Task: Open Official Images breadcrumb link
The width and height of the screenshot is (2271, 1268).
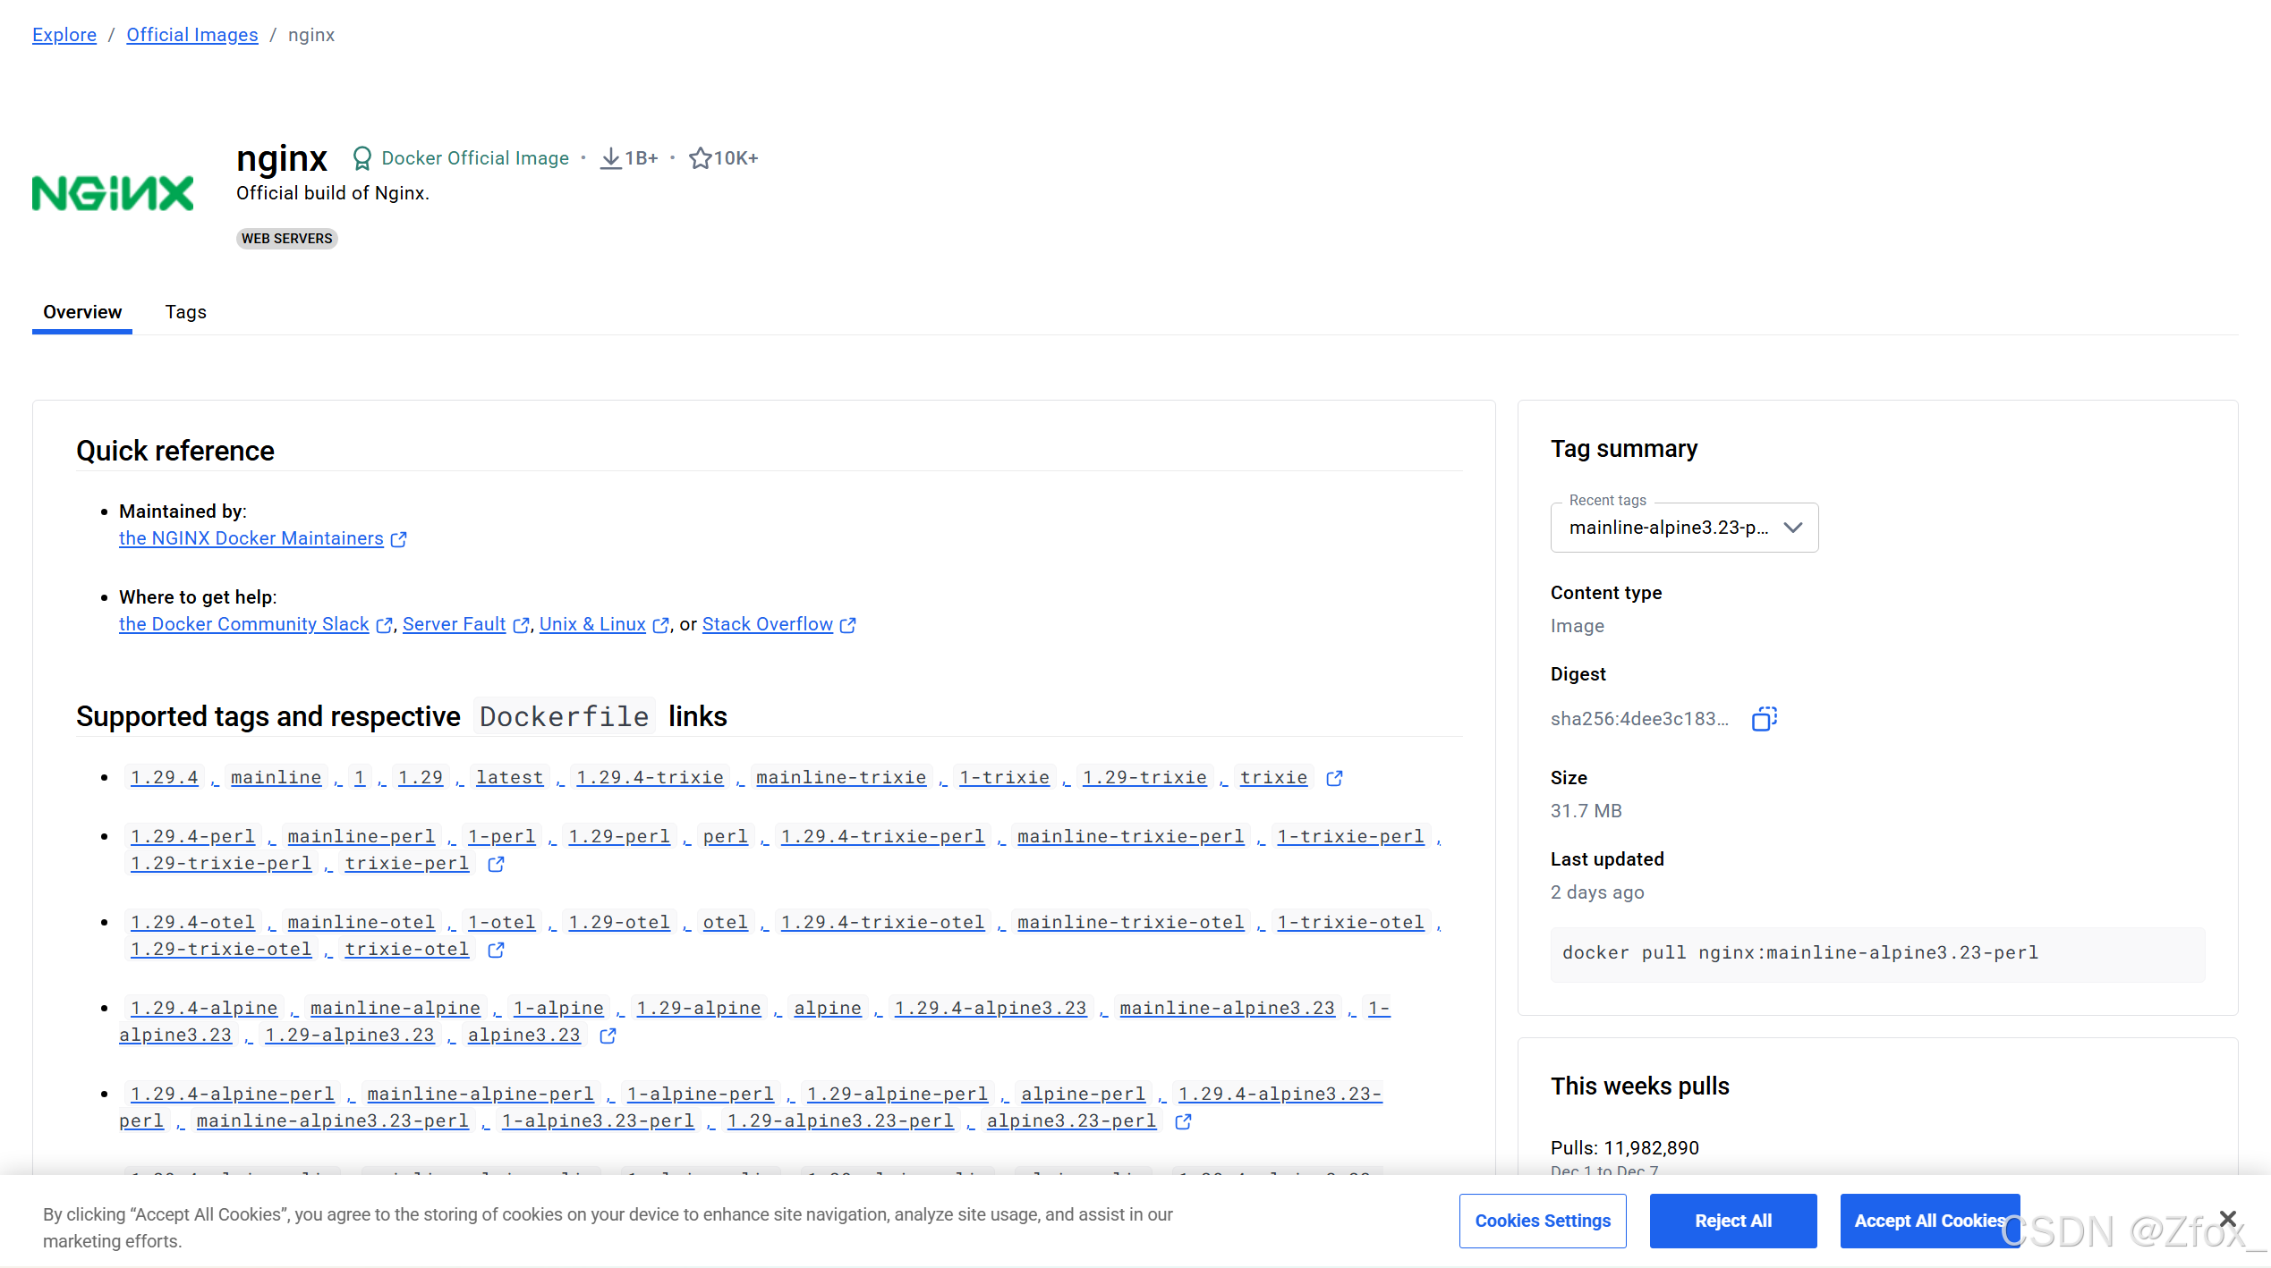Action: coord(192,35)
